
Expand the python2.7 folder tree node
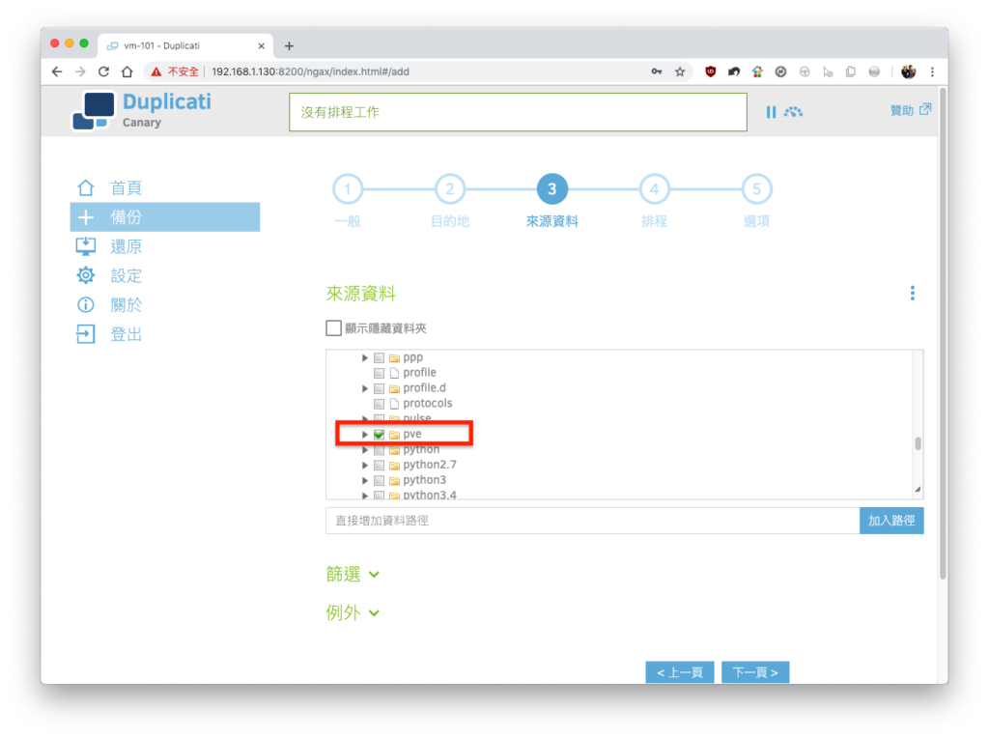point(364,466)
